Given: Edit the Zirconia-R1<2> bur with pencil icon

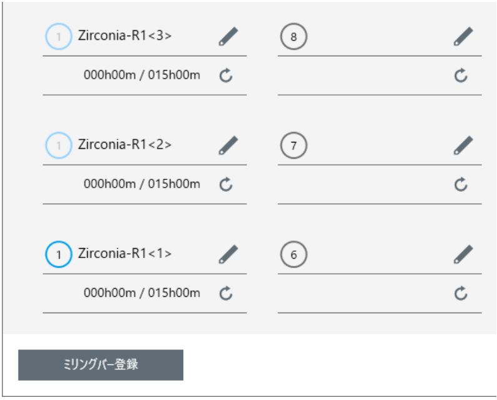Looking at the screenshot, I should point(228,146).
